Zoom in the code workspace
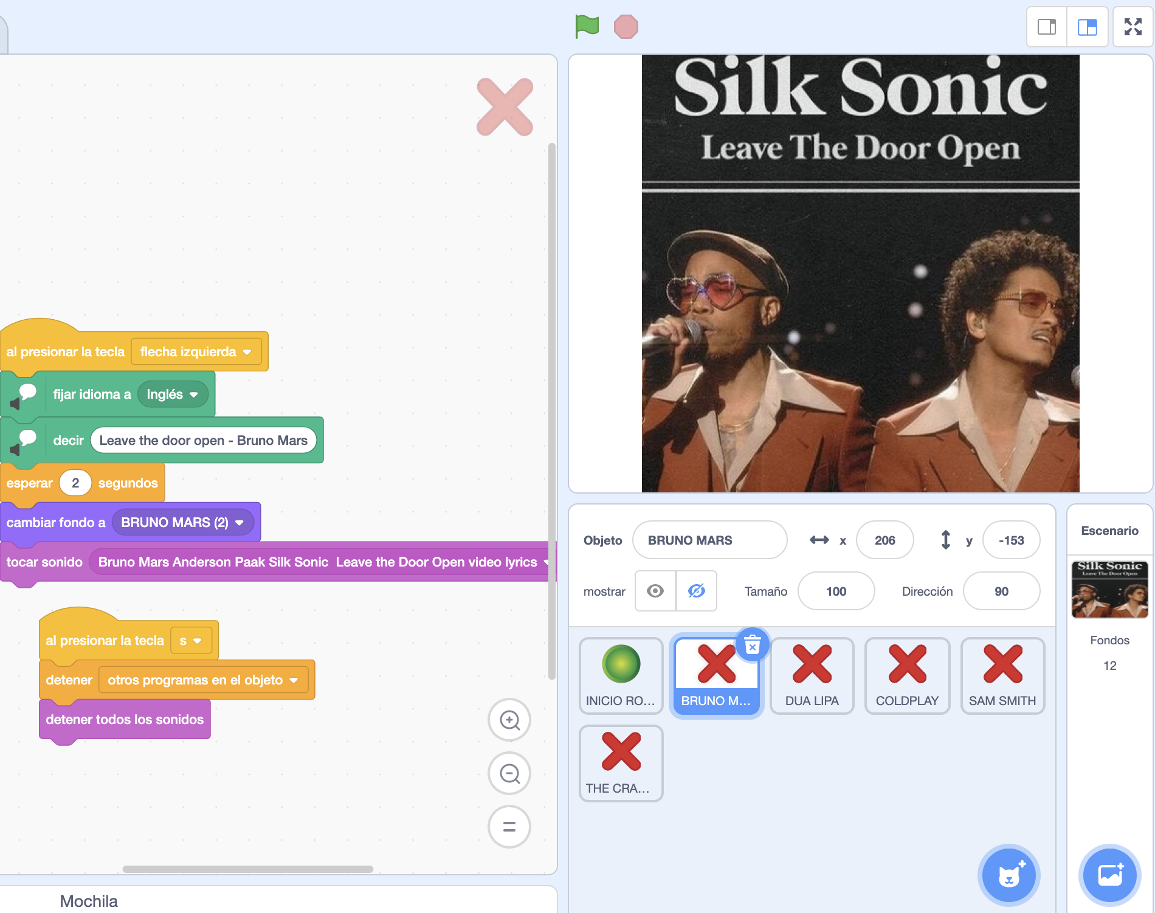This screenshot has height=913, width=1155. [509, 720]
